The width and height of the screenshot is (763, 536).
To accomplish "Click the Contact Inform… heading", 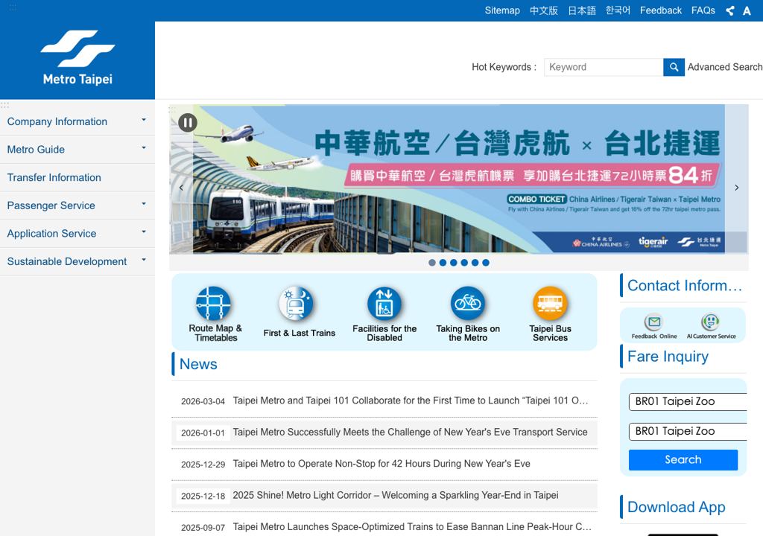I will 685,286.
